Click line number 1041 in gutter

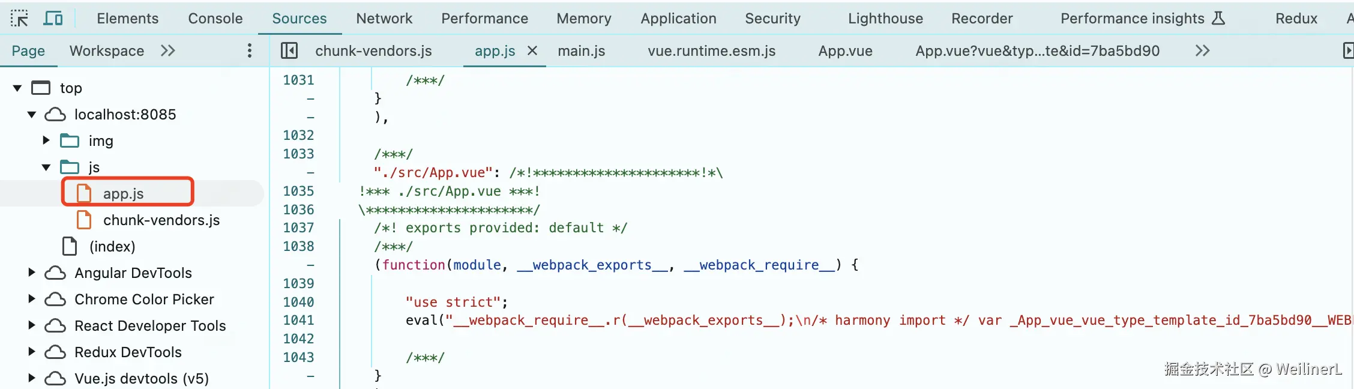[298, 320]
